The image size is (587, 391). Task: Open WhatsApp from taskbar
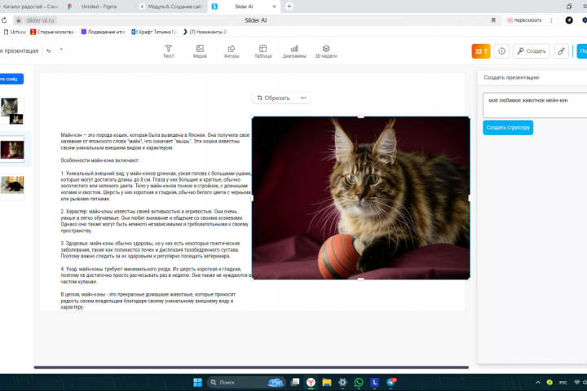[x=359, y=382]
